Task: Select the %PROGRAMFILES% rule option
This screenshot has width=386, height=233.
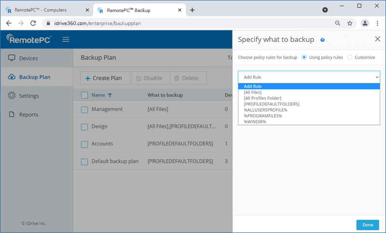Action: pos(309,116)
